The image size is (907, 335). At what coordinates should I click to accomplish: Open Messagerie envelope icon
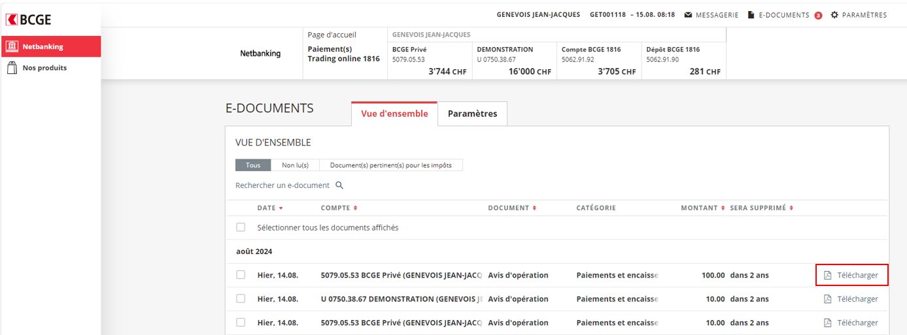pyautogui.click(x=688, y=15)
